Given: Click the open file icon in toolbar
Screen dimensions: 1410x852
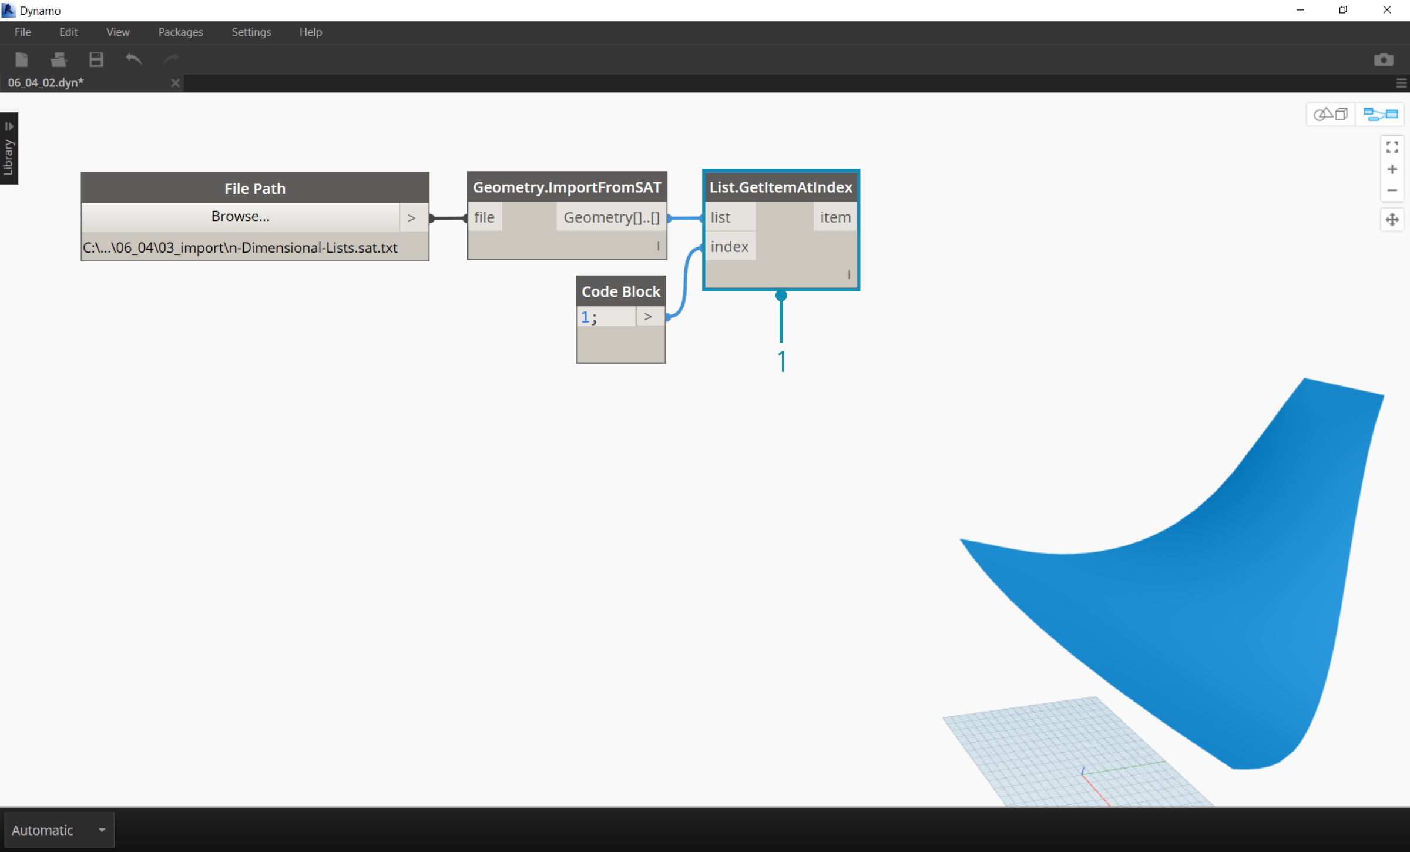Looking at the screenshot, I should tap(58, 58).
